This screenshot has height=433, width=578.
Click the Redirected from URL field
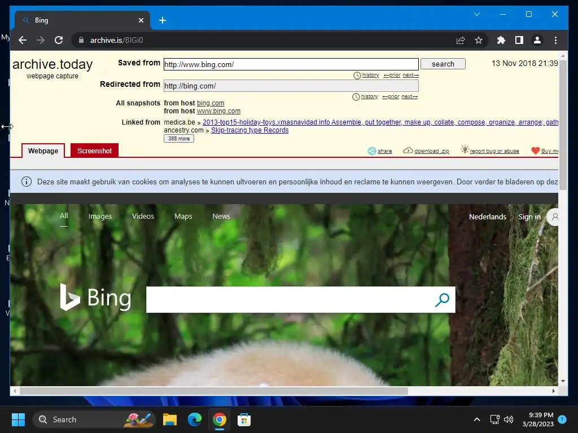(291, 86)
